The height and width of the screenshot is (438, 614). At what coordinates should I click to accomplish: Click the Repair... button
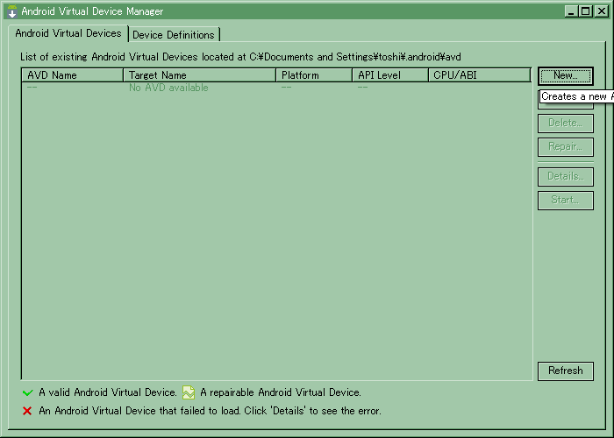[566, 147]
